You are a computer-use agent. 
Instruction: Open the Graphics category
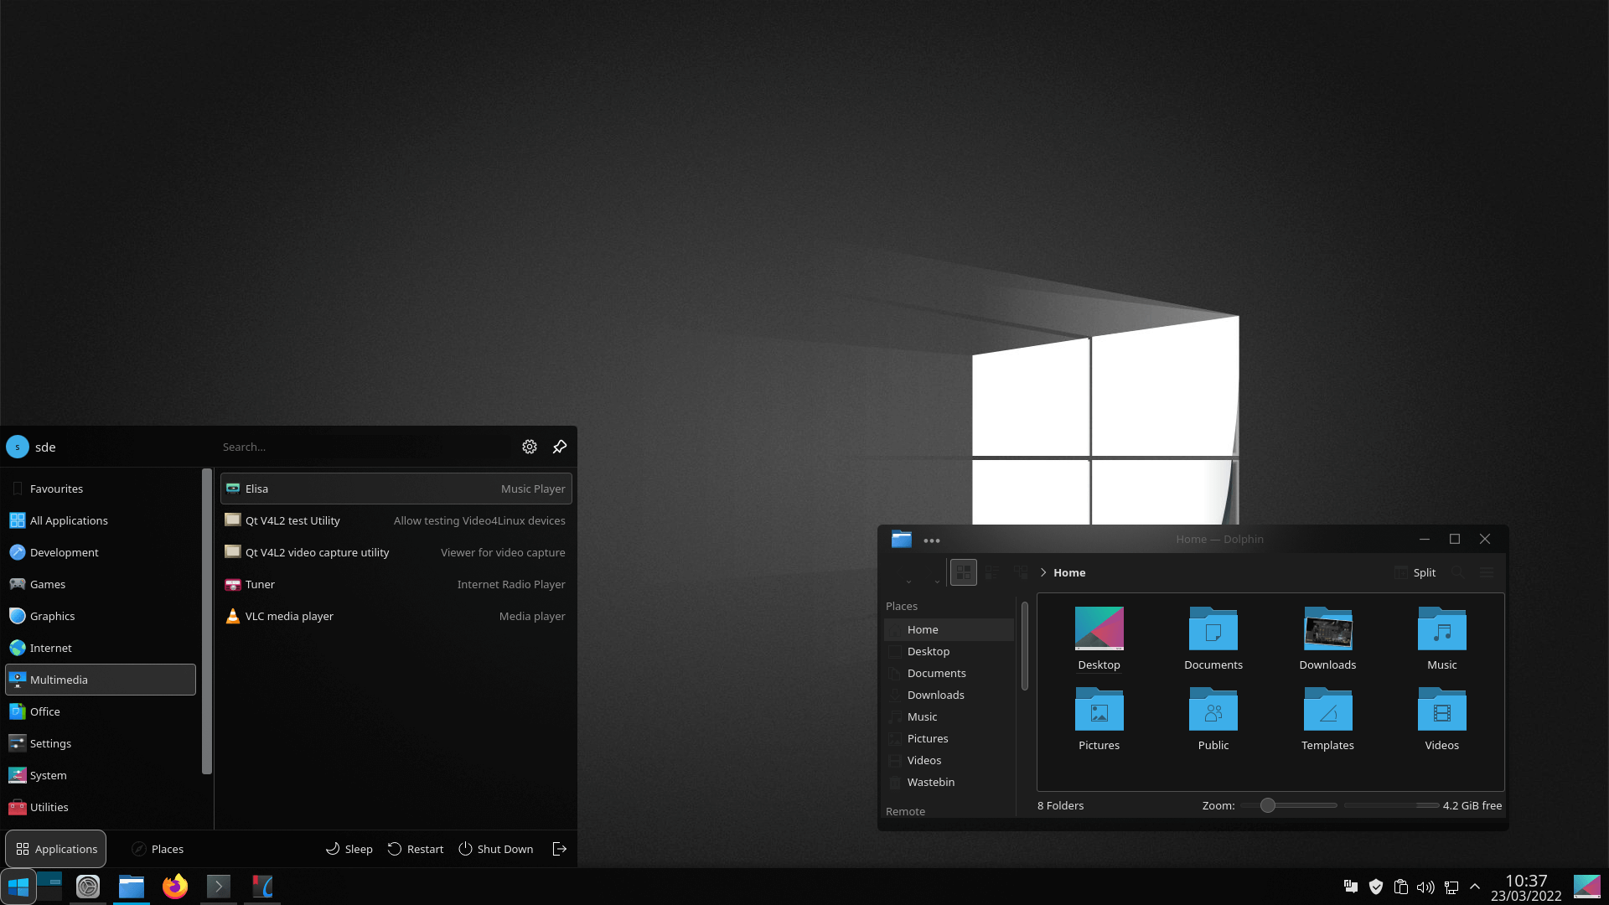tap(101, 616)
